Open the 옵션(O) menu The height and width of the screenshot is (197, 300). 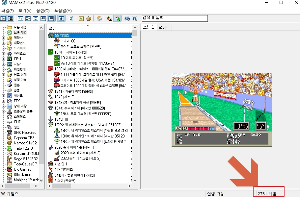(43, 11)
